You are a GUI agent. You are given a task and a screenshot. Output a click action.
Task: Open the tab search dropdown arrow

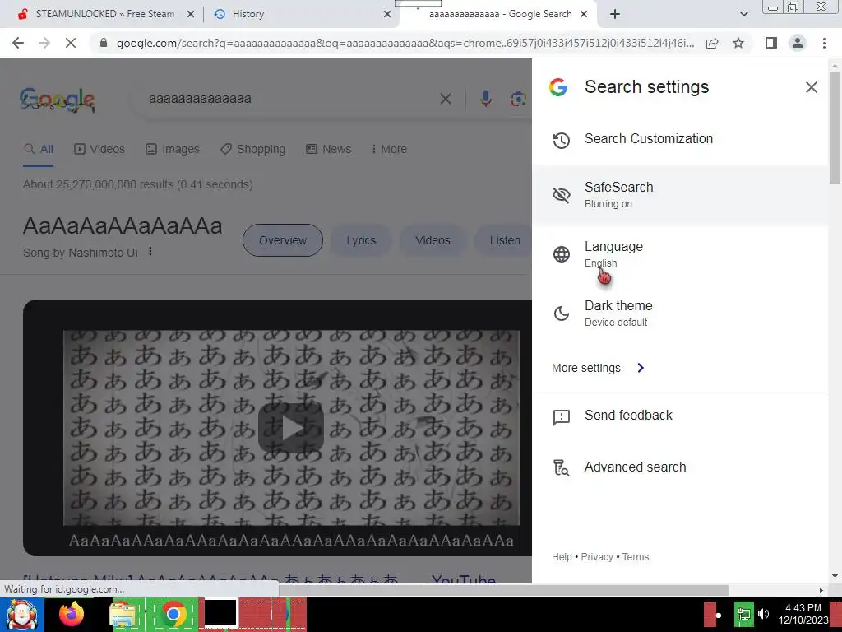(x=743, y=15)
